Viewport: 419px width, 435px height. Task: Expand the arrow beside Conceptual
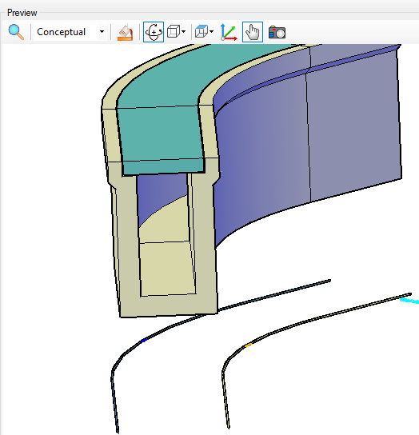102,32
